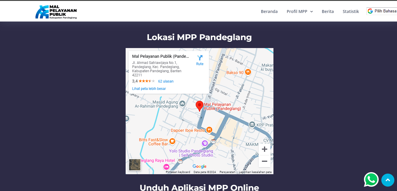Click the 3,4 star rating in the card
This screenshot has height=191, width=397.
coord(143,81)
